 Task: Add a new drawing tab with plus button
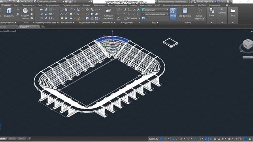43,27
